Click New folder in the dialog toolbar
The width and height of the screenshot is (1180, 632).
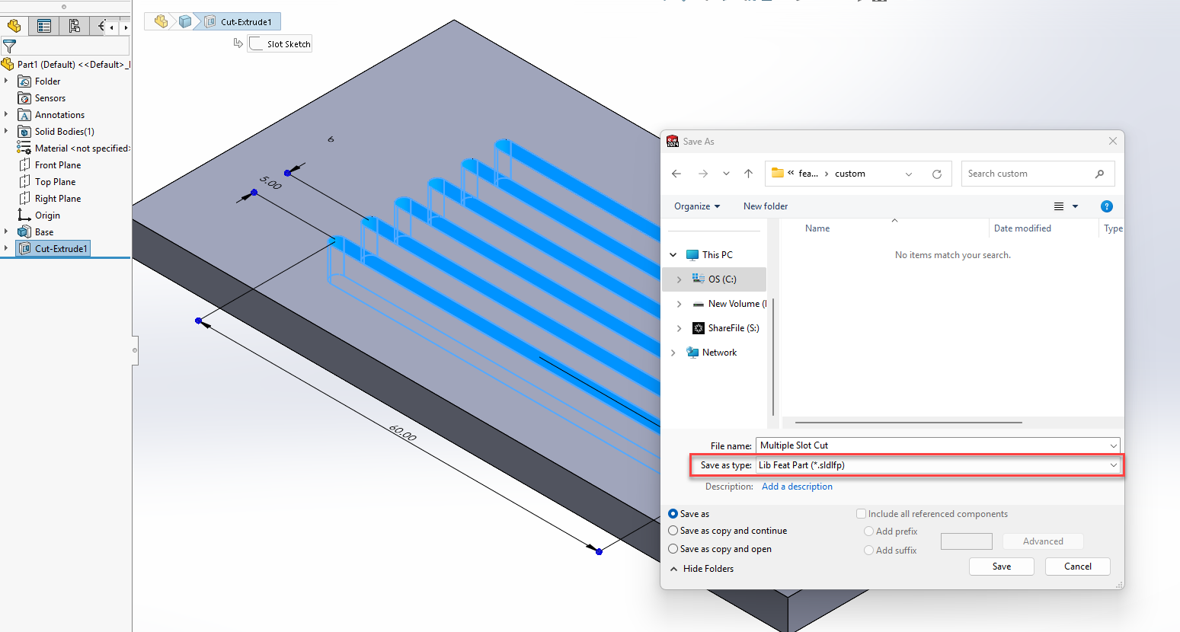(x=766, y=206)
